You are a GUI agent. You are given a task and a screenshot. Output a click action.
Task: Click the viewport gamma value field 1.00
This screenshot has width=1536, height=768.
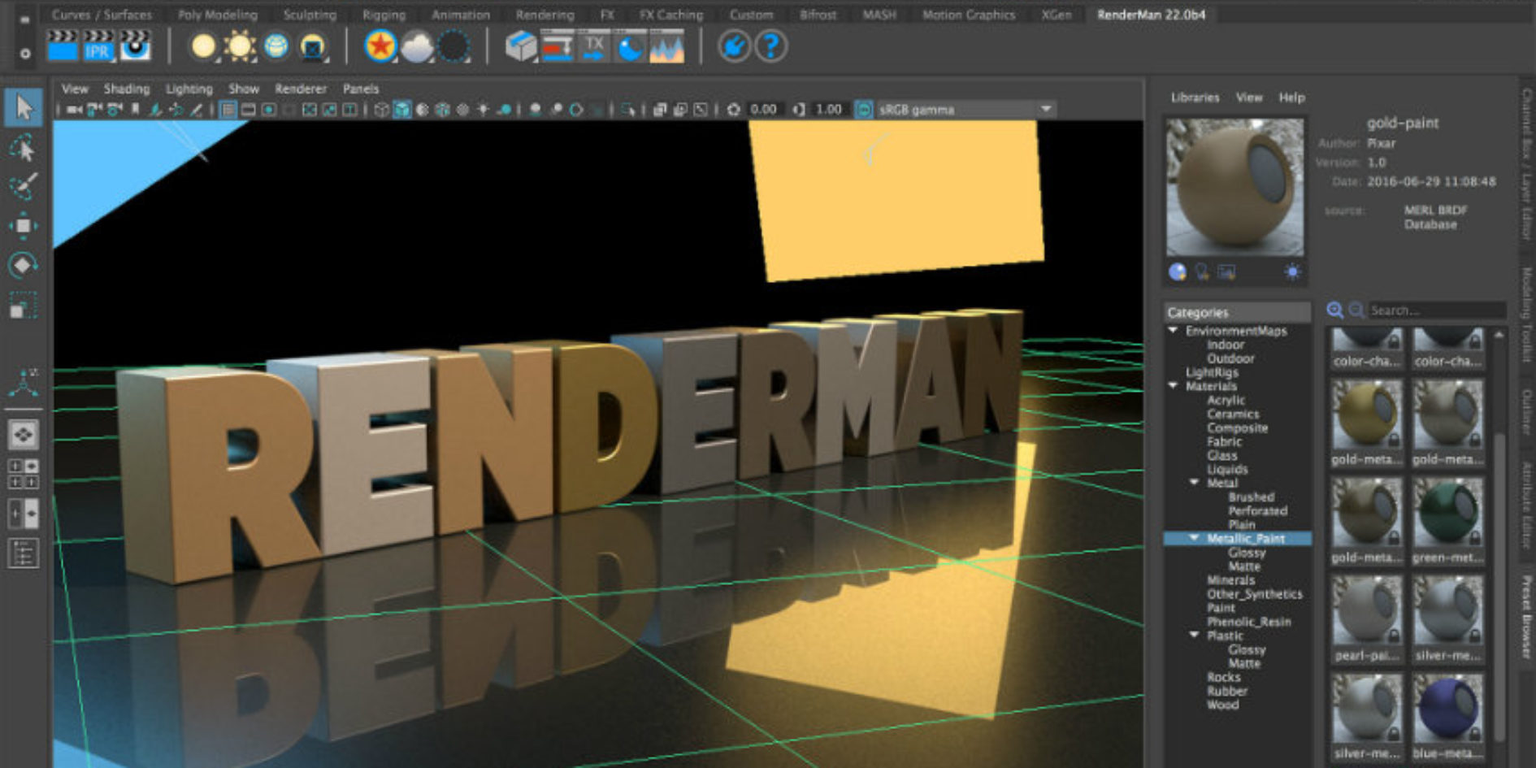coord(829,109)
